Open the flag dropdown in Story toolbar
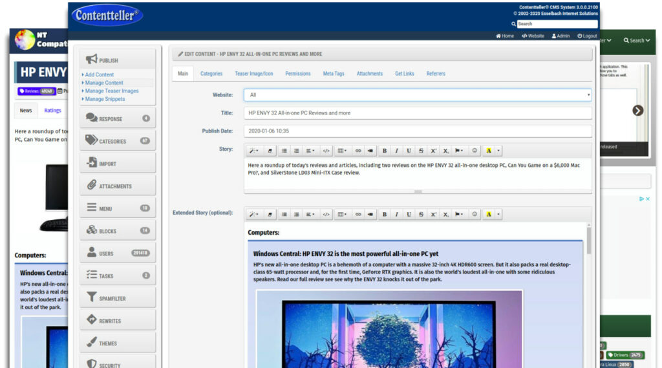 point(459,151)
